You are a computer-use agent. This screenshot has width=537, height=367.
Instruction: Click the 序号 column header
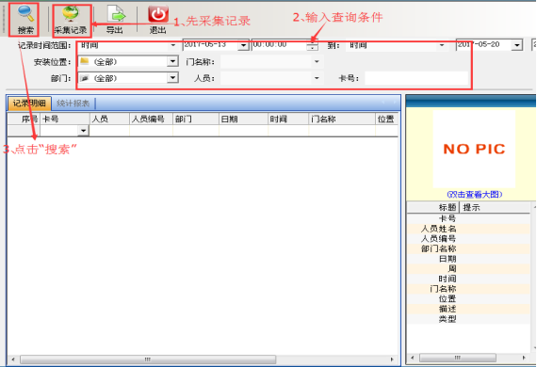tap(24, 119)
